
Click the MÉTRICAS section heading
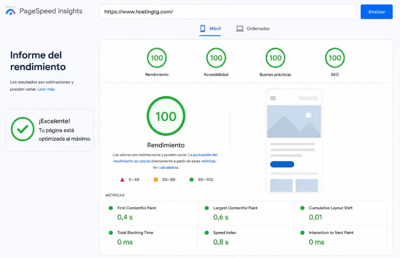(x=115, y=195)
